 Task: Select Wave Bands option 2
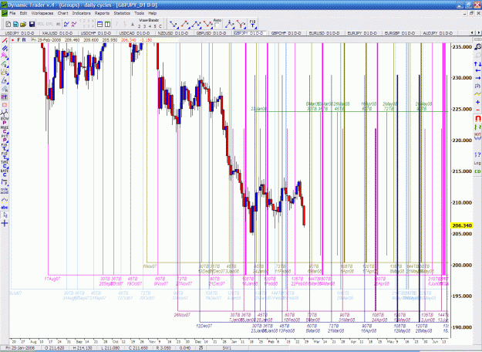coord(140,26)
